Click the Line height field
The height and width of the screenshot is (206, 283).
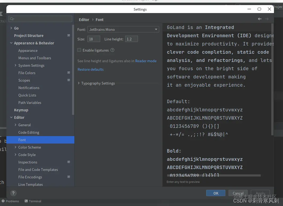[131, 39]
